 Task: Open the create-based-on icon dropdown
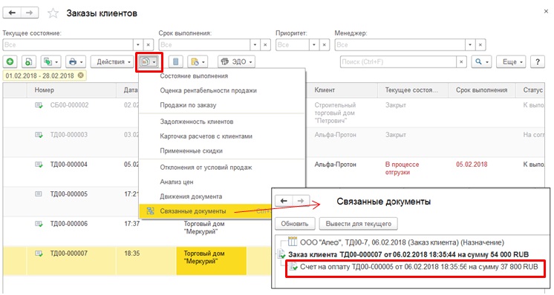coord(51,62)
